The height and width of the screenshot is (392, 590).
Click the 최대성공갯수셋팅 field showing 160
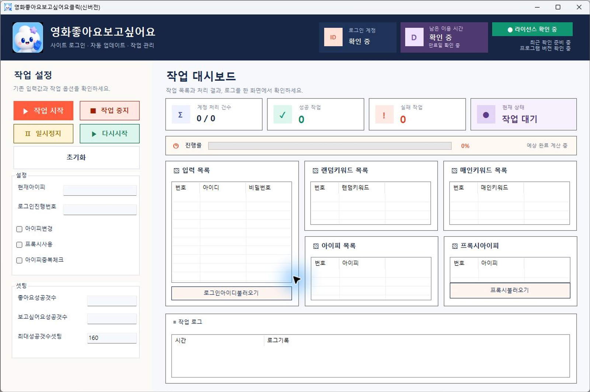tap(112, 338)
